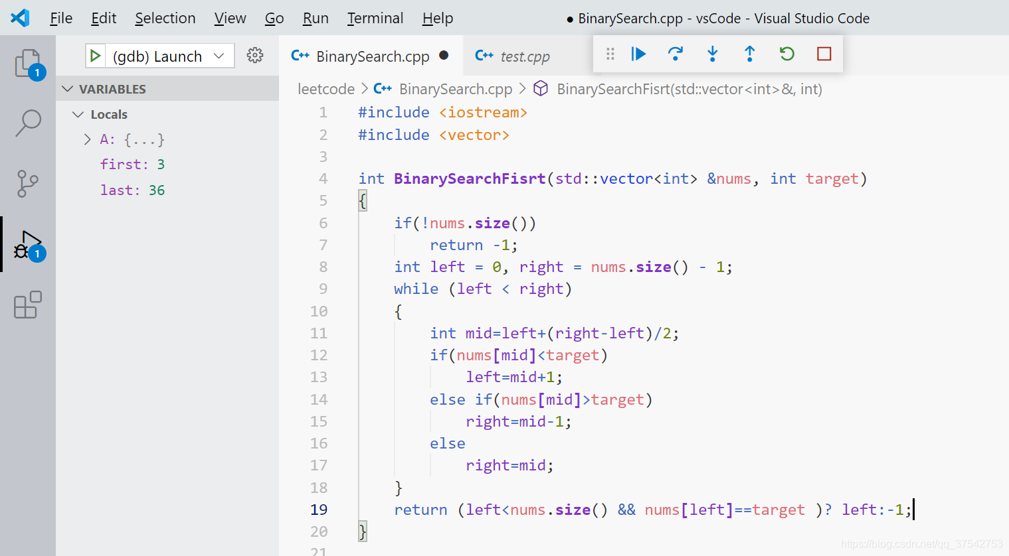Screen dimensions: 1009x556
Task: Click leetcode in breadcrumb
Action: pos(326,89)
